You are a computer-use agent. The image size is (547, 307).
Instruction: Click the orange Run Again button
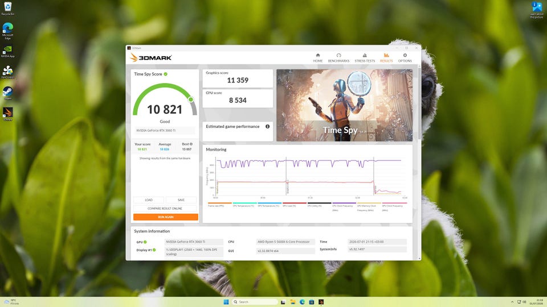coord(166,217)
